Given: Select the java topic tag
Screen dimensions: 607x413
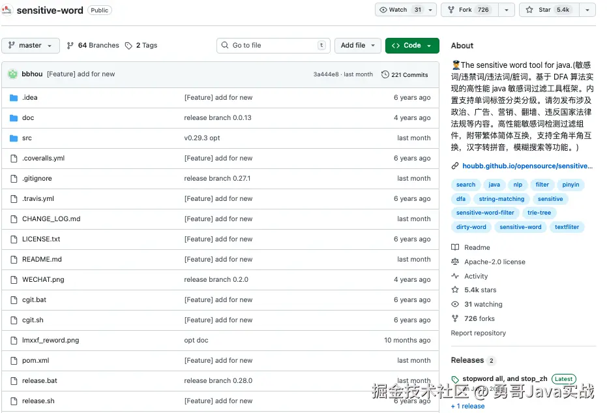Looking at the screenshot, I should pos(495,185).
